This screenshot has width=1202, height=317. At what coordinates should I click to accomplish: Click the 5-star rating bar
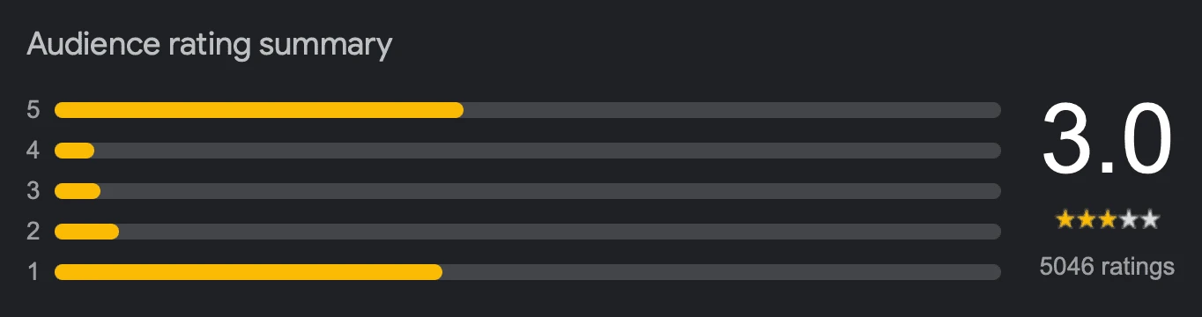[x=528, y=110]
